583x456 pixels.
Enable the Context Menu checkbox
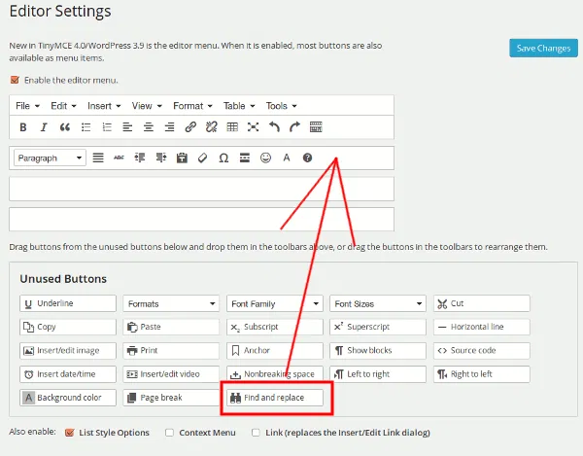click(170, 432)
